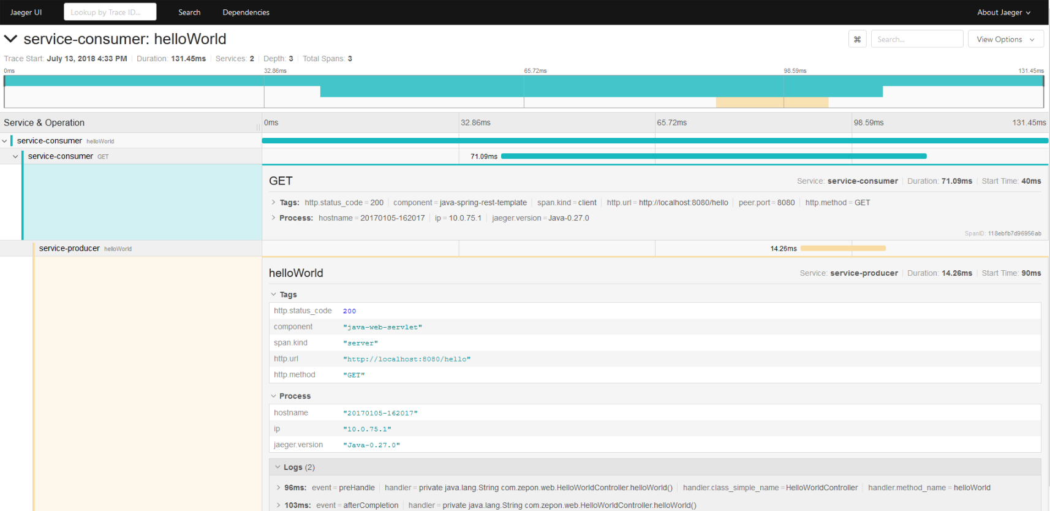
Task: Click the span.kind server tag row
Action: pos(655,343)
